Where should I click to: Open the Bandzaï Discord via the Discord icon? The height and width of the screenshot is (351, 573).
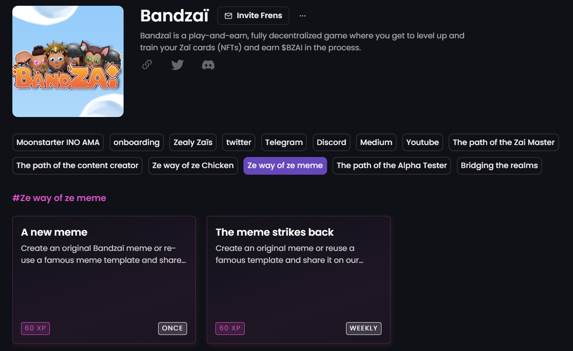(208, 65)
